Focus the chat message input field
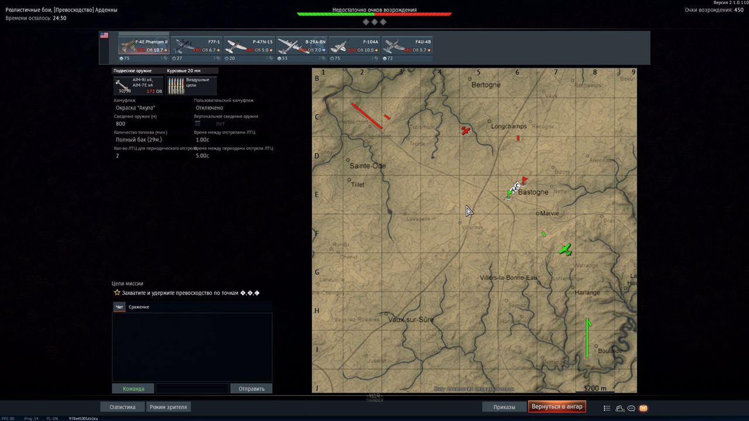This screenshot has width=749, height=421. tap(192, 388)
